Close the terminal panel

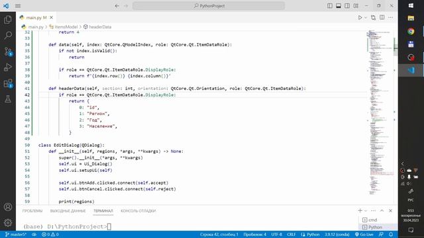(x=390, y=210)
